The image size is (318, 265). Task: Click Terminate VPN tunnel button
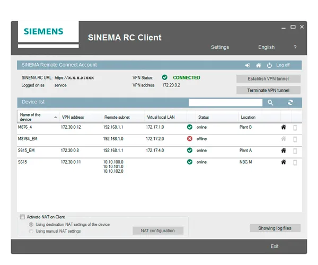tap(268, 90)
